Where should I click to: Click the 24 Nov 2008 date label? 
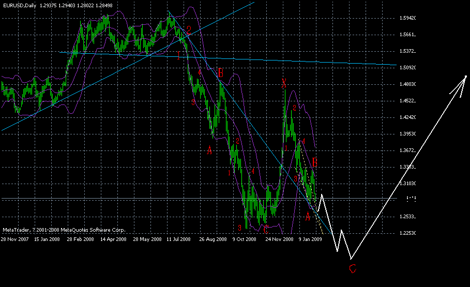[x=279, y=239]
